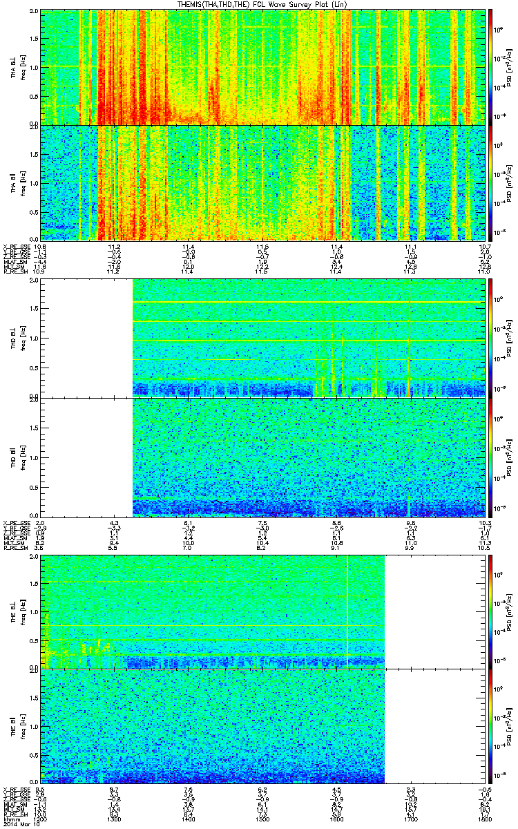Select the THA B-parallel spectrogram panel

[x=262, y=182]
